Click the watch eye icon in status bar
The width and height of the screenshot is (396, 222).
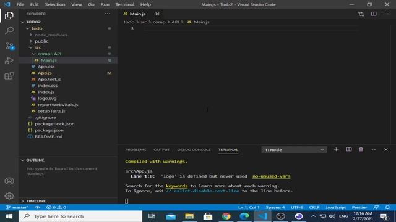click(37, 207)
